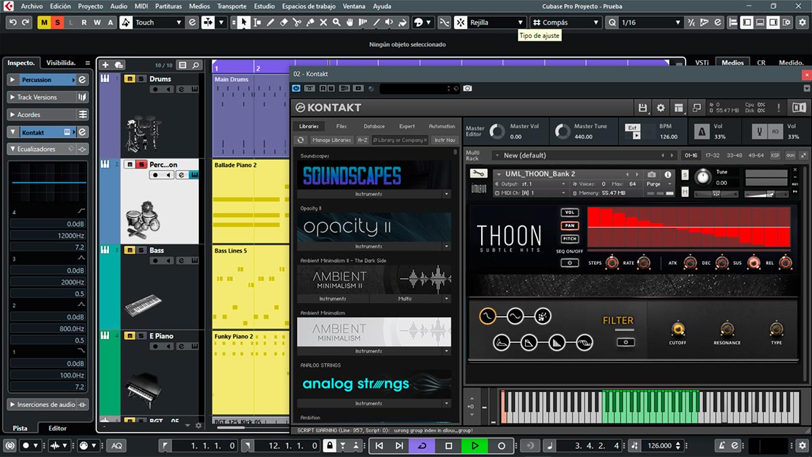Toggle global Mute M button in toolbar
Viewport: 812px width, 457px height.
point(45,22)
